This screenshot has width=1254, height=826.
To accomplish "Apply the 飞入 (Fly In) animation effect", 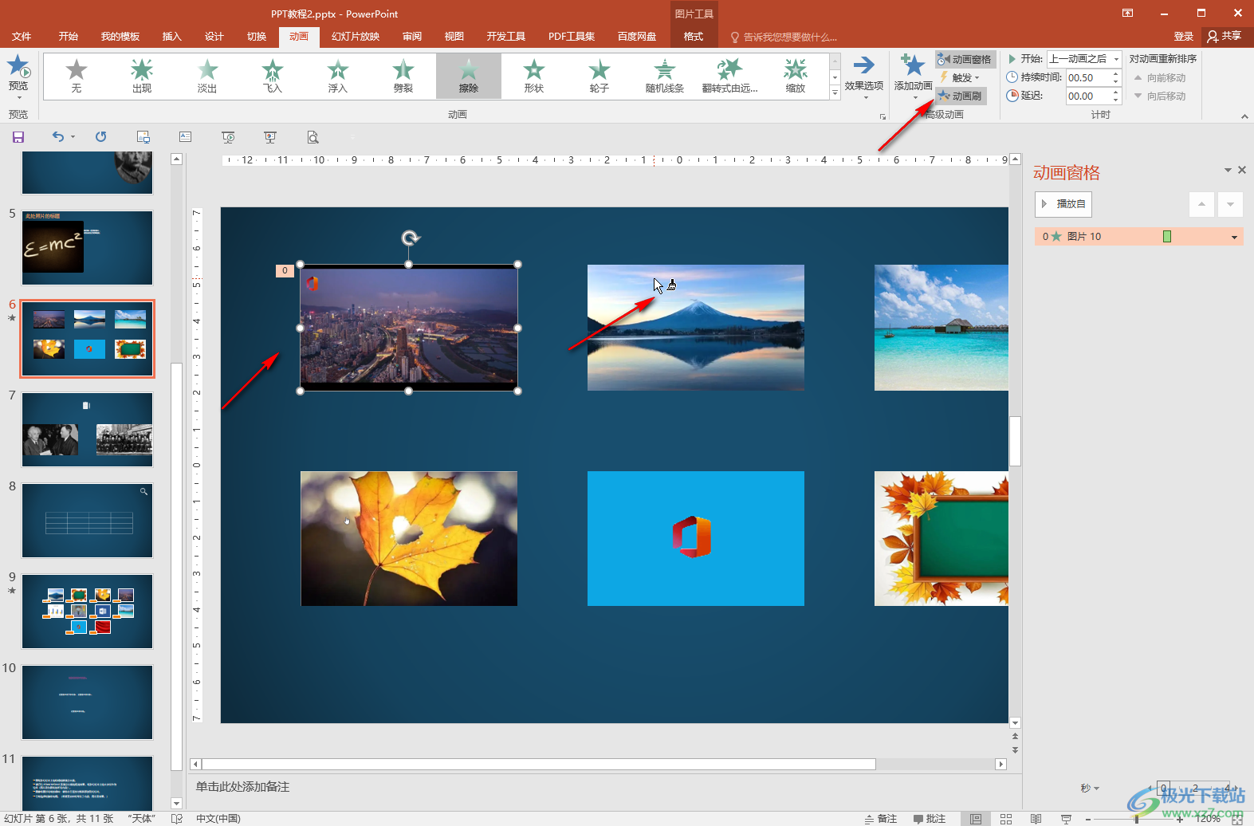I will tap(273, 76).
